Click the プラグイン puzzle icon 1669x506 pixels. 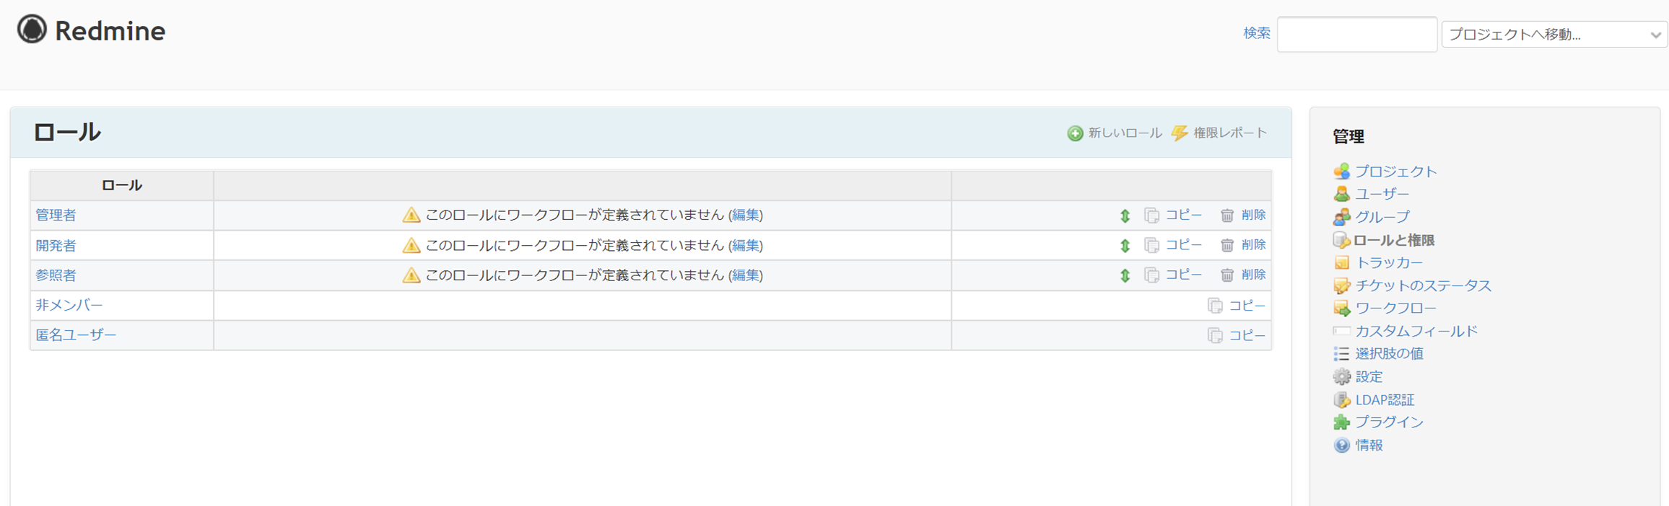(1341, 422)
